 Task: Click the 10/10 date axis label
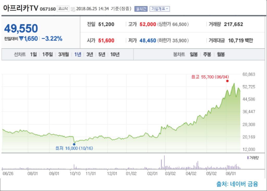tap(75, 174)
